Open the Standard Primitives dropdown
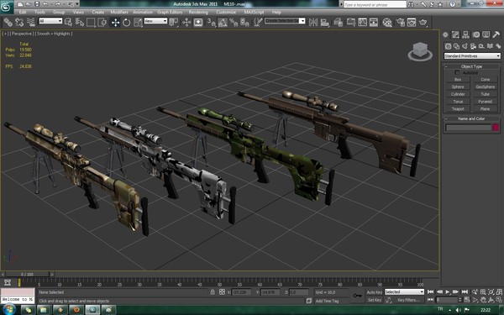Image resolution: width=504 pixels, height=315 pixels. pos(472,56)
